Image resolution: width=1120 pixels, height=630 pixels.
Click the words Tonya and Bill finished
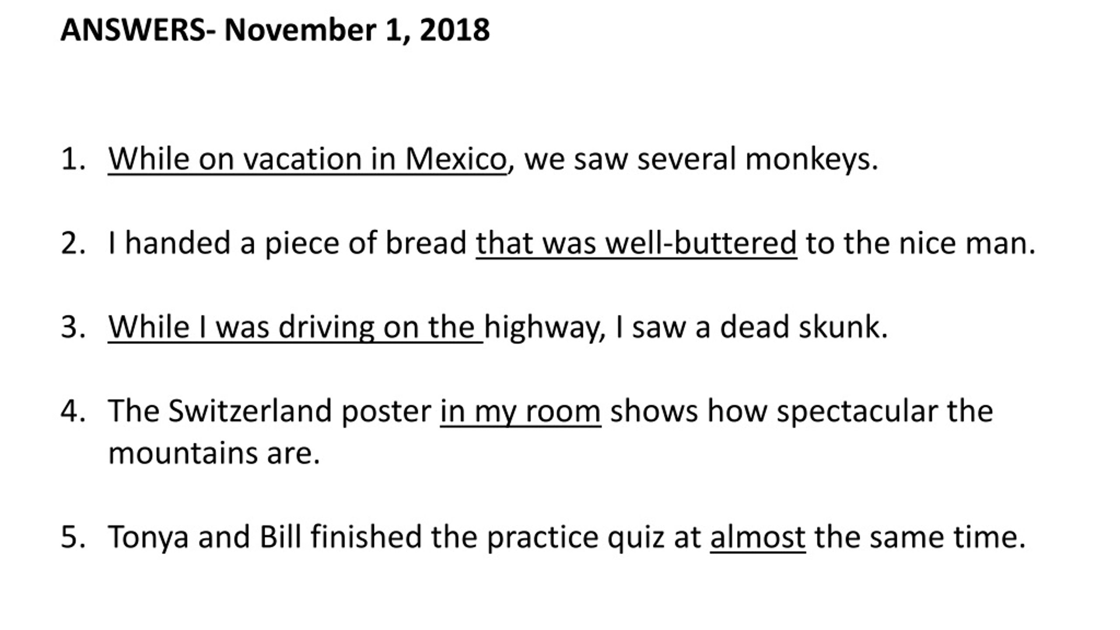click(265, 538)
